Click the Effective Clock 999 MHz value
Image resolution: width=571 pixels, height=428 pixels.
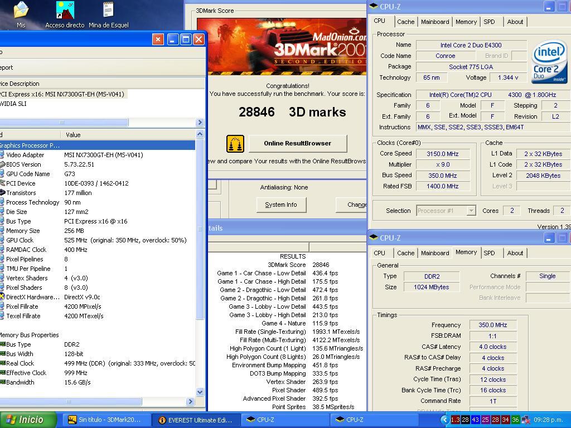[x=75, y=373]
